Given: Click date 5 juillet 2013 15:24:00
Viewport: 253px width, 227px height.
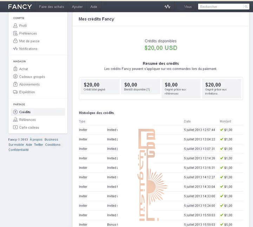Looking at the screenshot, I should click(x=200, y=206).
